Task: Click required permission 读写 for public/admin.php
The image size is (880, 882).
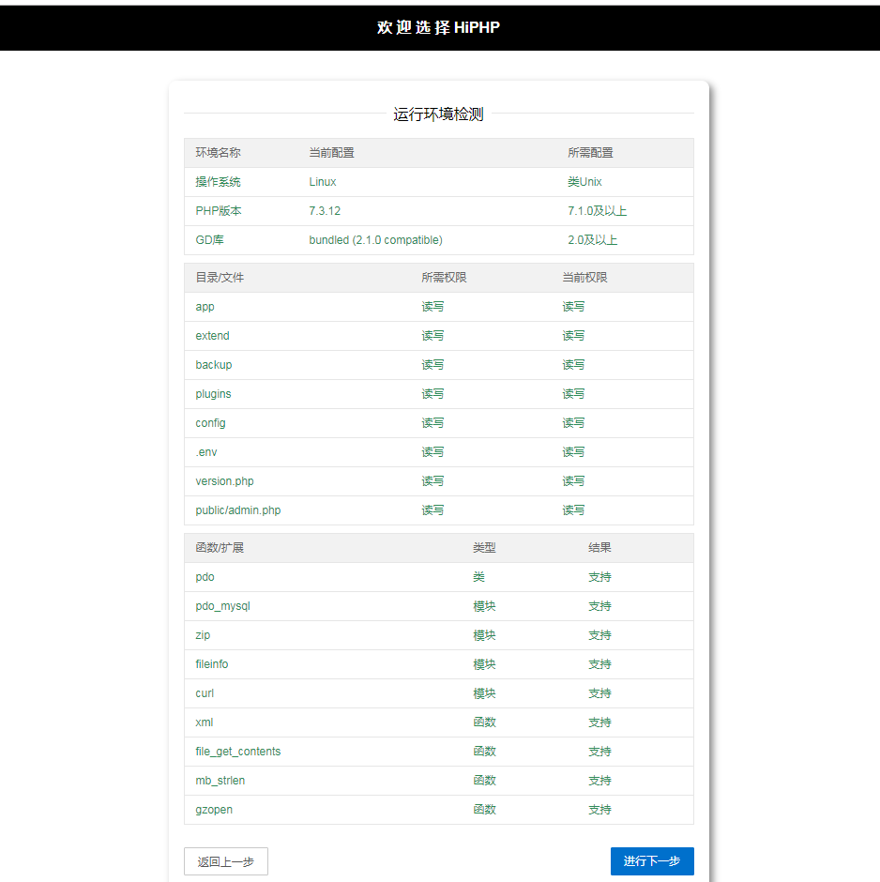Action: (x=433, y=510)
